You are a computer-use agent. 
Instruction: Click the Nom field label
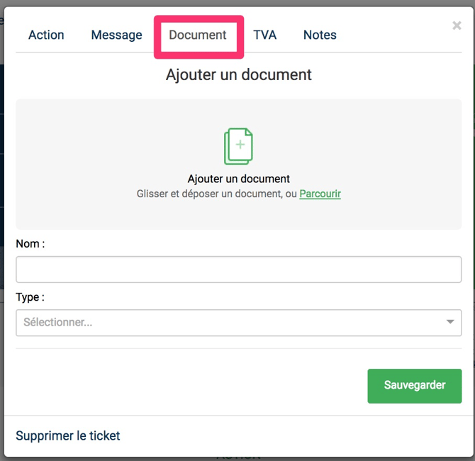pyautogui.click(x=30, y=243)
